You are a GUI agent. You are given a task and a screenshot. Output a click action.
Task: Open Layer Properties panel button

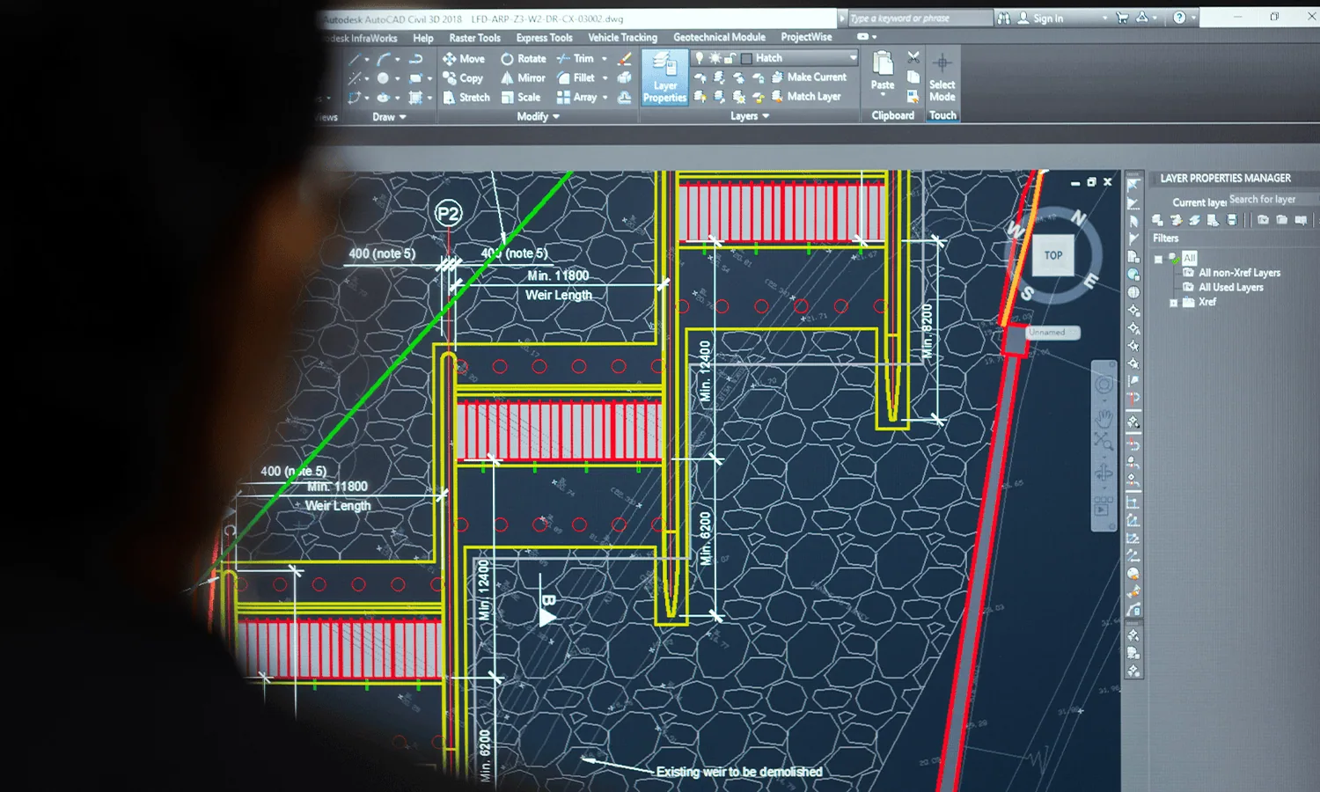tap(664, 77)
